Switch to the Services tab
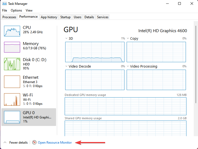This screenshot has height=149, width=198. (102, 17)
